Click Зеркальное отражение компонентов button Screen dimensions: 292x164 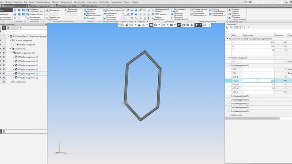(x=35, y=18)
